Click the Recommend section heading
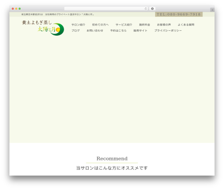 tap(112, 159)
